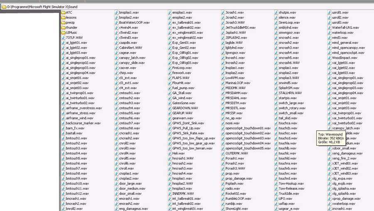Select file backcourse_marker.wav

click(x=83, y=123)
